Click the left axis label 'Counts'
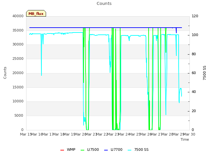Screen dimensions: 209x156 (5, 73)
